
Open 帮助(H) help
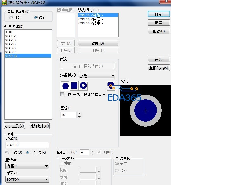(x=159, y=31)
